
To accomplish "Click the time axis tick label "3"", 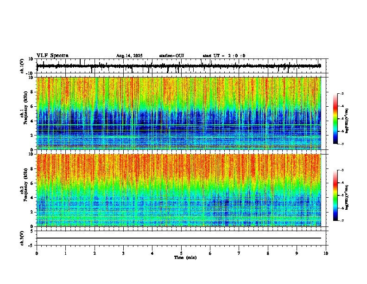I will point(123,253).
